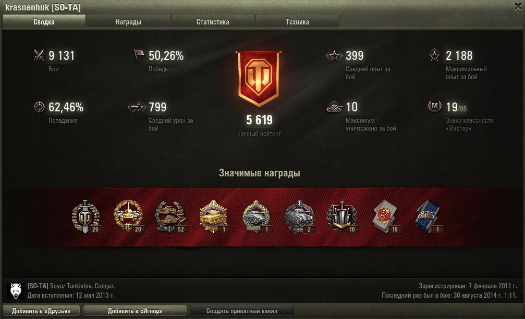525x319 pixels.
Task: Click Добавить в «Игнор» button
Action: click(135, 311)
